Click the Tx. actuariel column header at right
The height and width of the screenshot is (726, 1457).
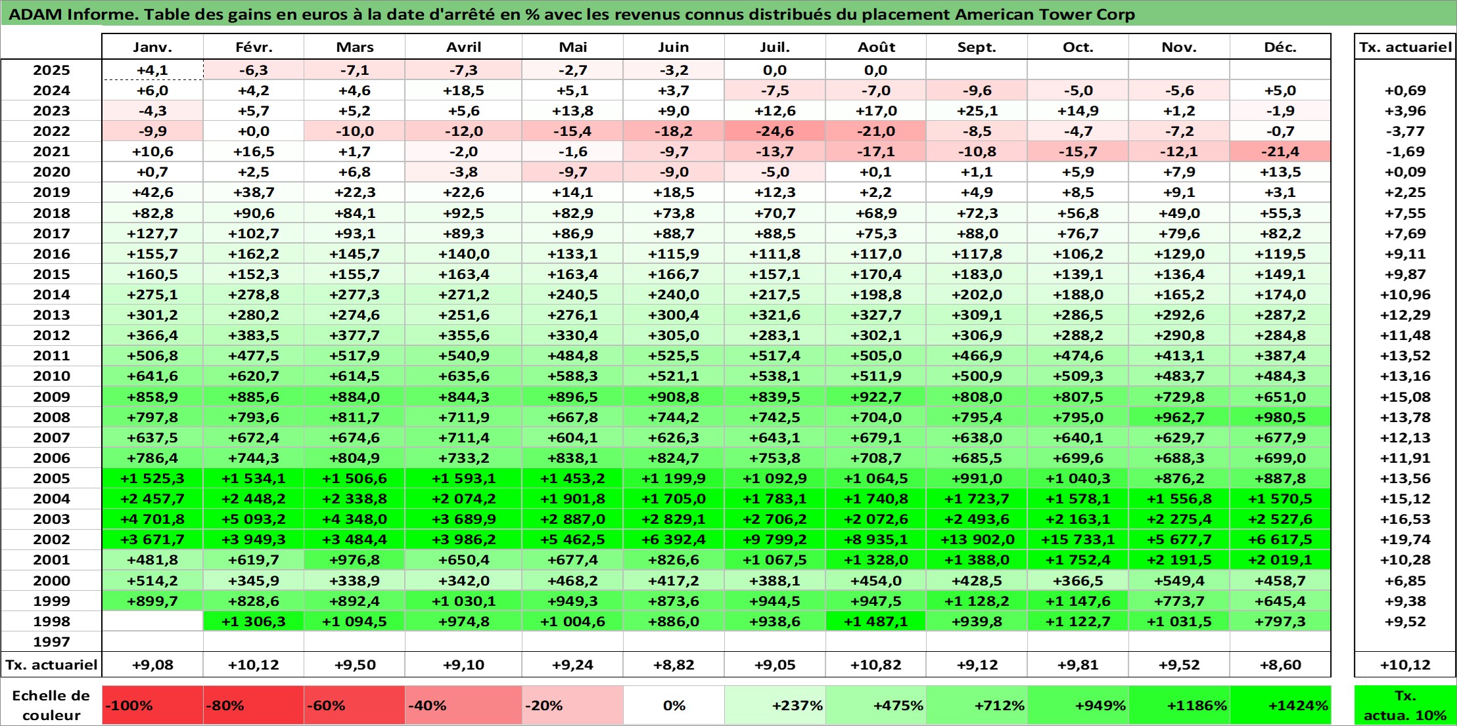(1405, 47)
